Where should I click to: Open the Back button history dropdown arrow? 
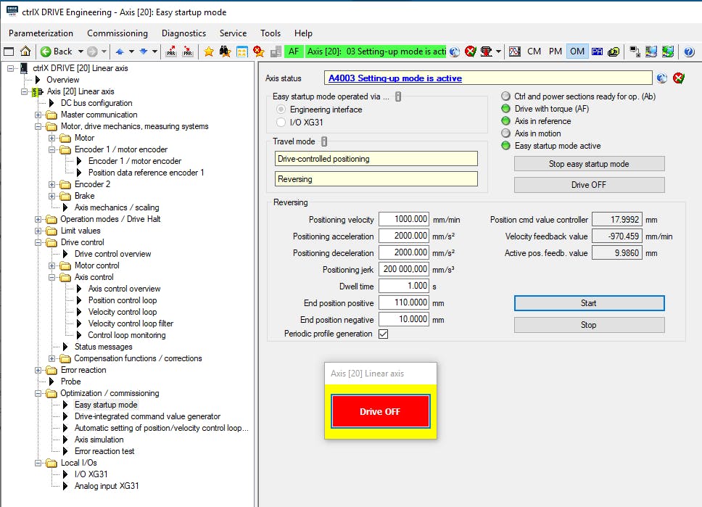[x=80, y=51]
